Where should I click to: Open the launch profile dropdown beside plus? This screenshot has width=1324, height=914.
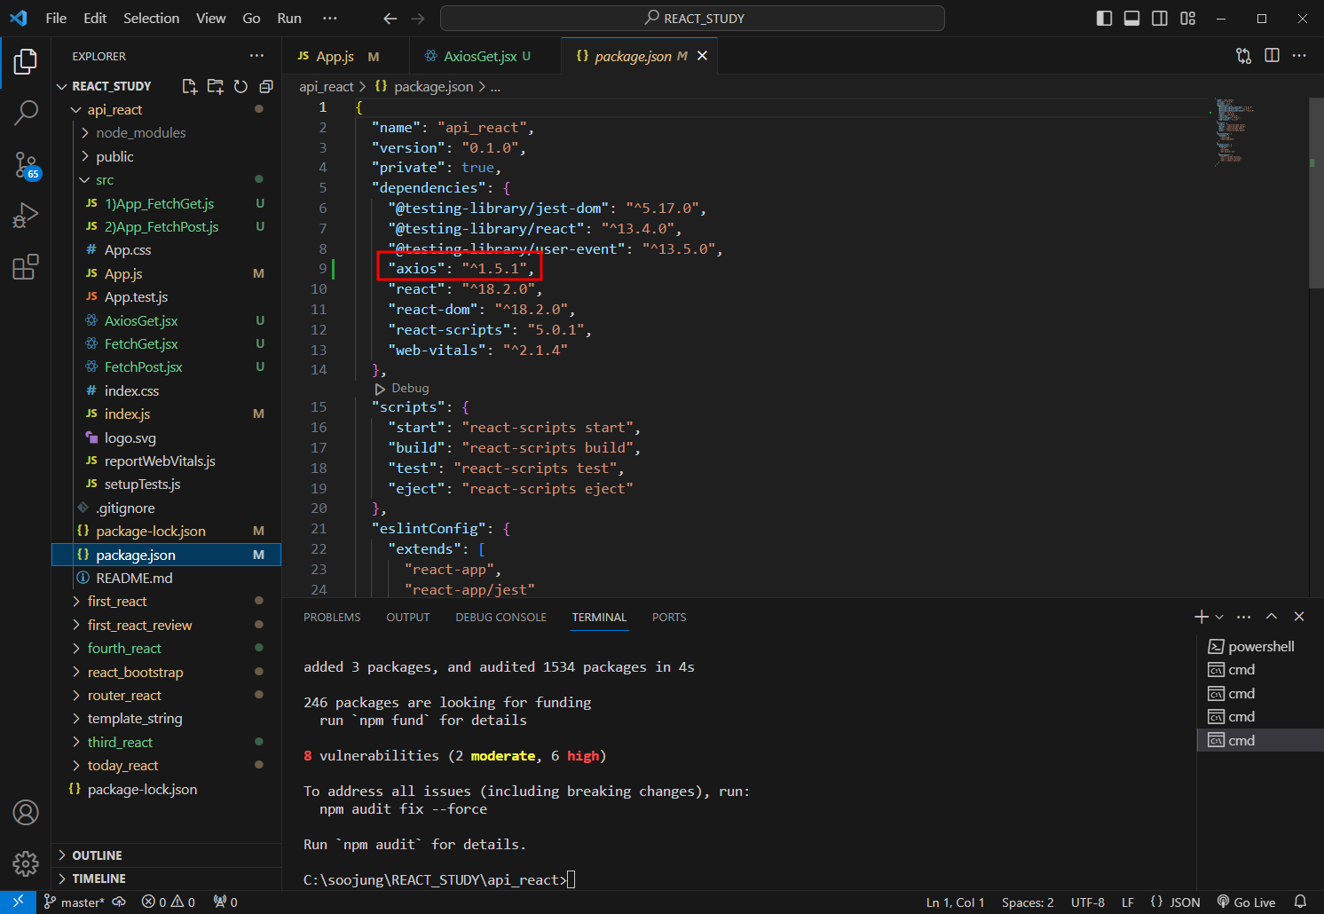coord(1219,617)
